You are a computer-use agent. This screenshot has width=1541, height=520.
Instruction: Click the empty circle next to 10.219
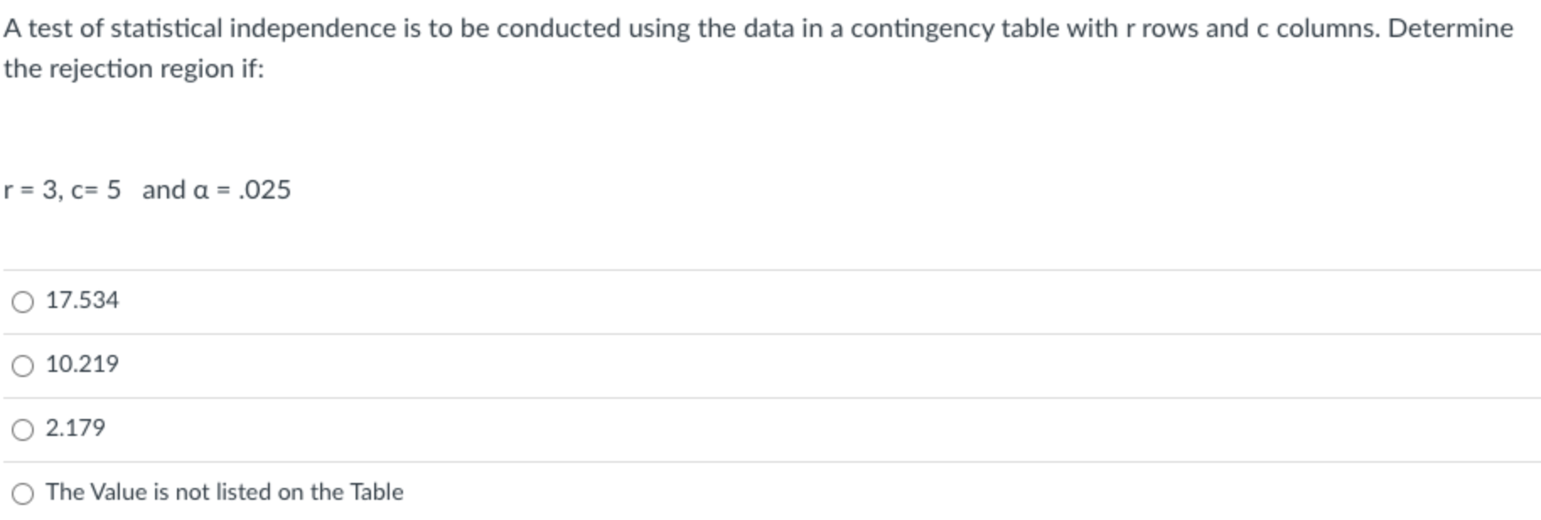pos(23,363)
